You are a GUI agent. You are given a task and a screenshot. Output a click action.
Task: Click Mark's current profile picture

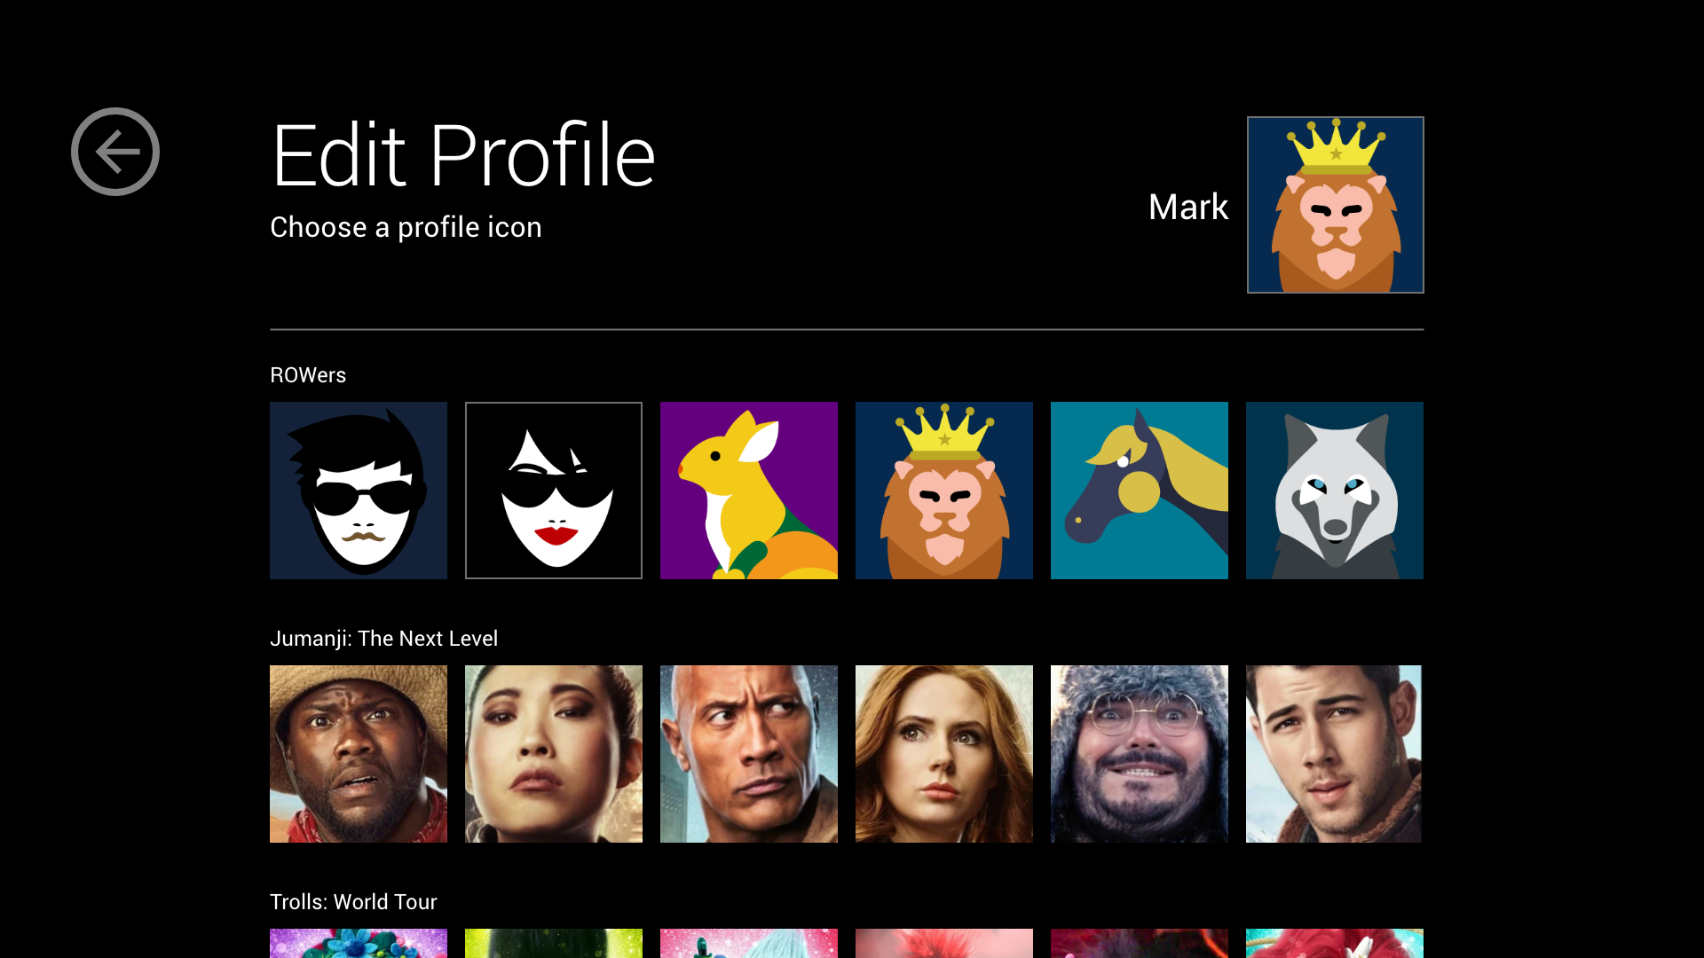click(1335, 205)
